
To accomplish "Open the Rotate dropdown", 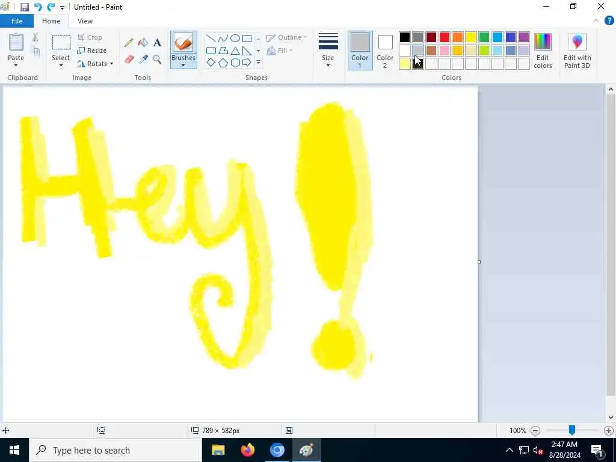I will point(95,64).
